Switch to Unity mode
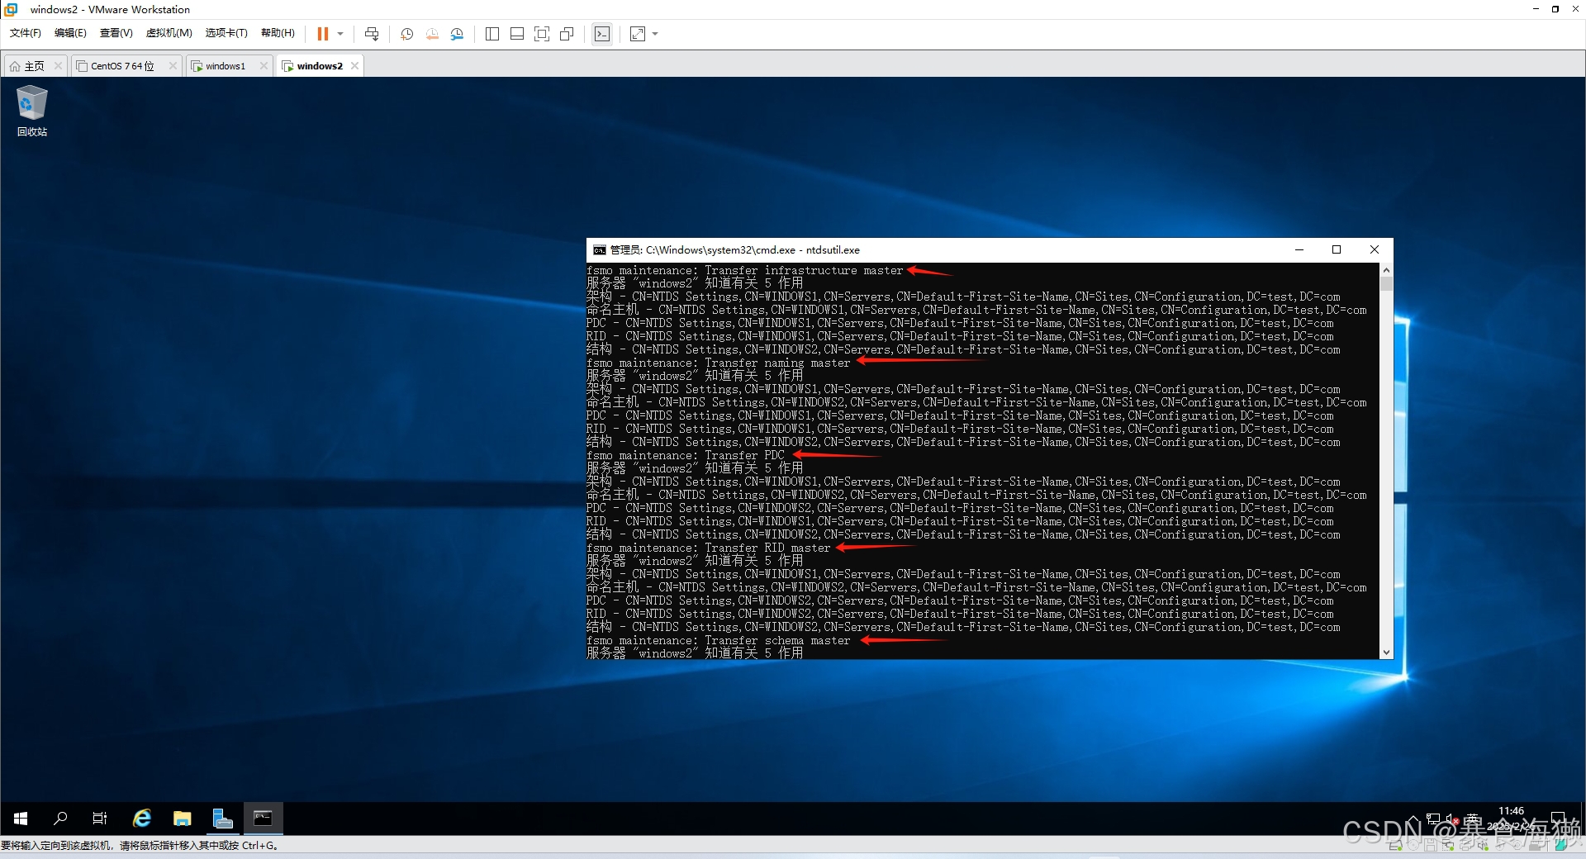This screenshot has width=1586, height=859. coord(567,34)
